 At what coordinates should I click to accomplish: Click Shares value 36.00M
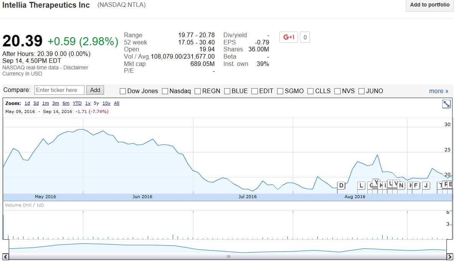click(x=259, y=49)
